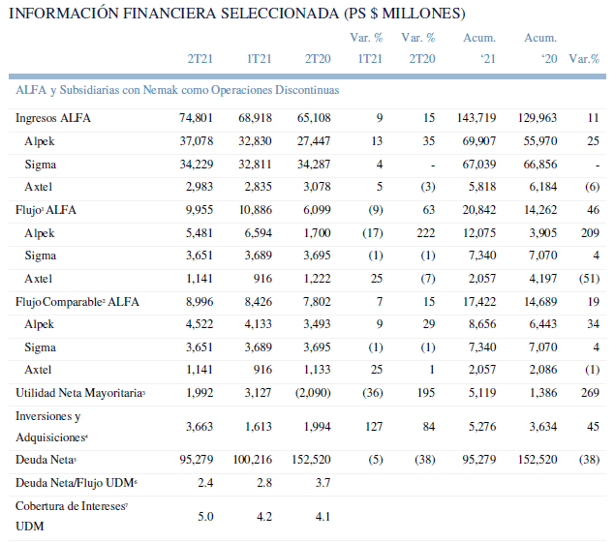Viewport: 615px width, 542px height.
Task: Click the value 1,133
Action: point(317,370)
